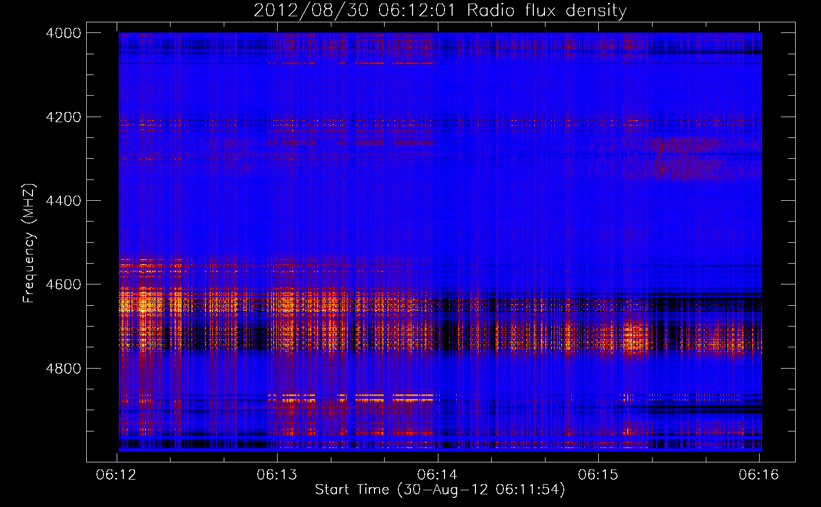Click the 06:15 time axis label
Image resolution: width=821 pixels, height=507 pixels.
pyautogui.click(x=598, y=475)
